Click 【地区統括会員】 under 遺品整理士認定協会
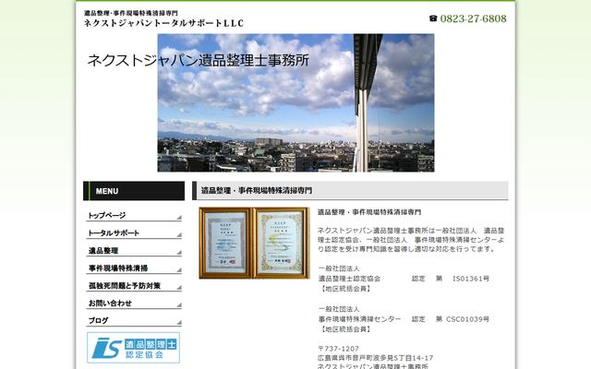 click(x=344, y=289)
